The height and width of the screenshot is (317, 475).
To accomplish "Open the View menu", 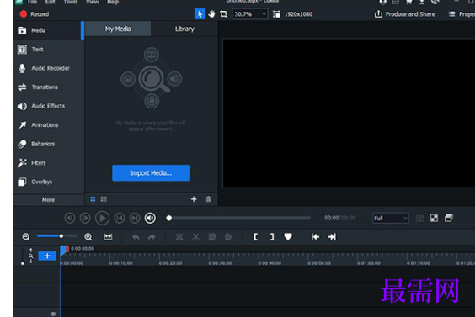I will [92, 3].
